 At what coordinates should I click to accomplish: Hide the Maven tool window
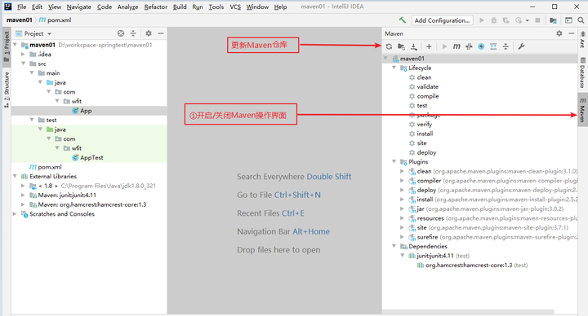(x=572, y=33)
